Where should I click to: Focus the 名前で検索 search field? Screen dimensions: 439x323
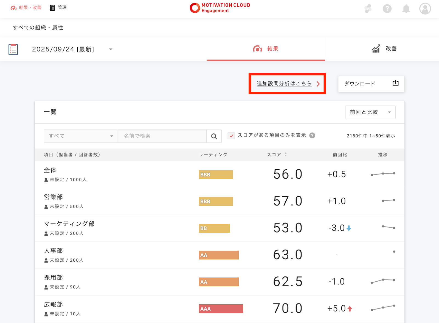[162, 136]
